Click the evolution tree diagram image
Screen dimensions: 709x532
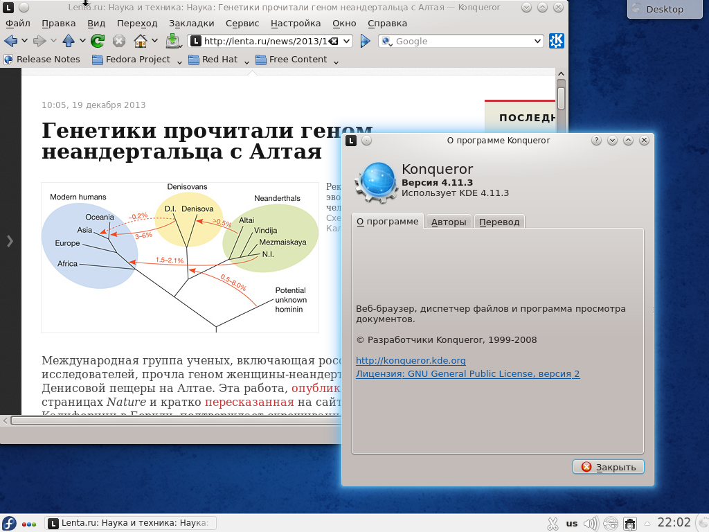[180, 258]
